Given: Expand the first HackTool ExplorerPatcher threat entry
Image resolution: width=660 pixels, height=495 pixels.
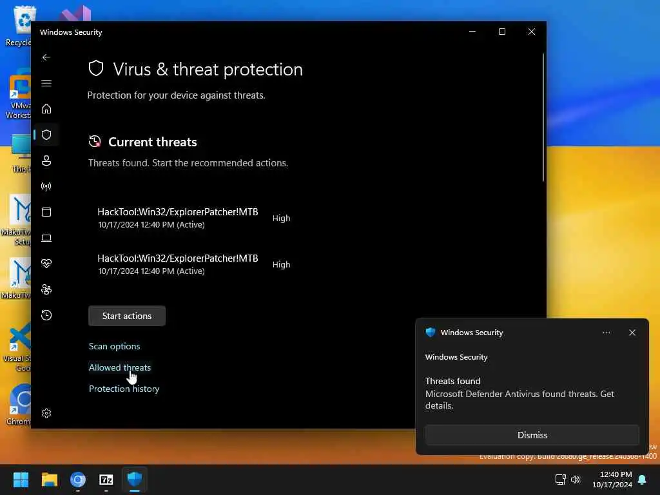Looking at the screenshot, I should [193, 218].
